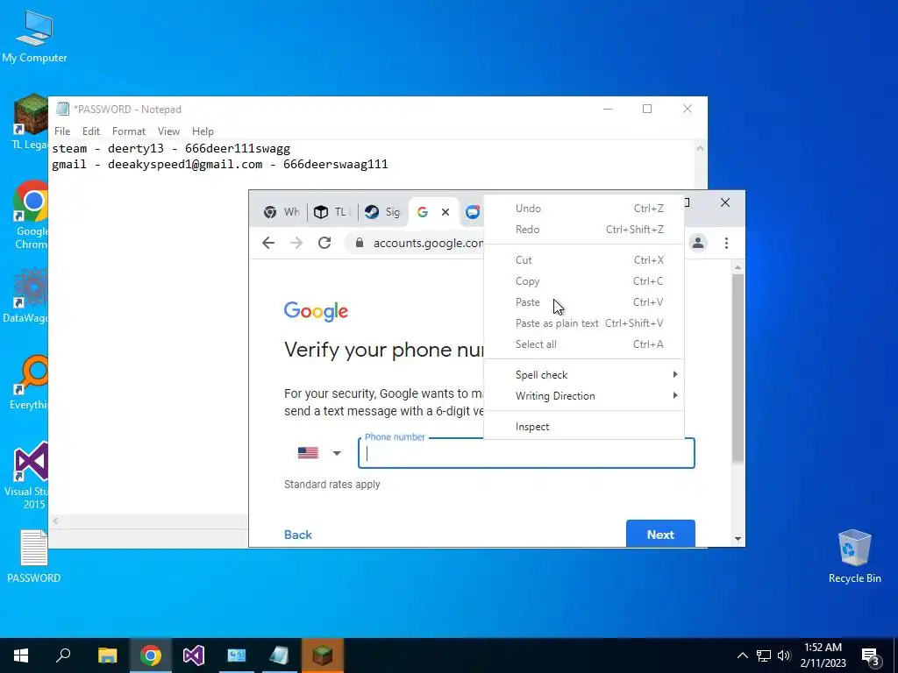
Task: Open the TL Legacy Minecraft desktop shortcut
Action: [30, 122]
